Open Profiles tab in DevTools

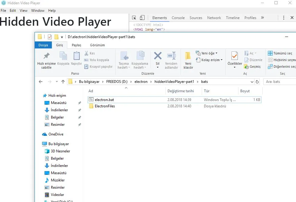(x=250, y=18)
